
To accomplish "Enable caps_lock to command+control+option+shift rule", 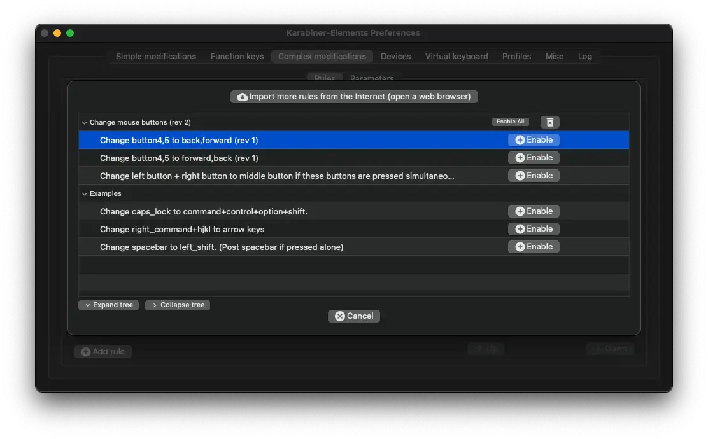I will tap(534, 211).
